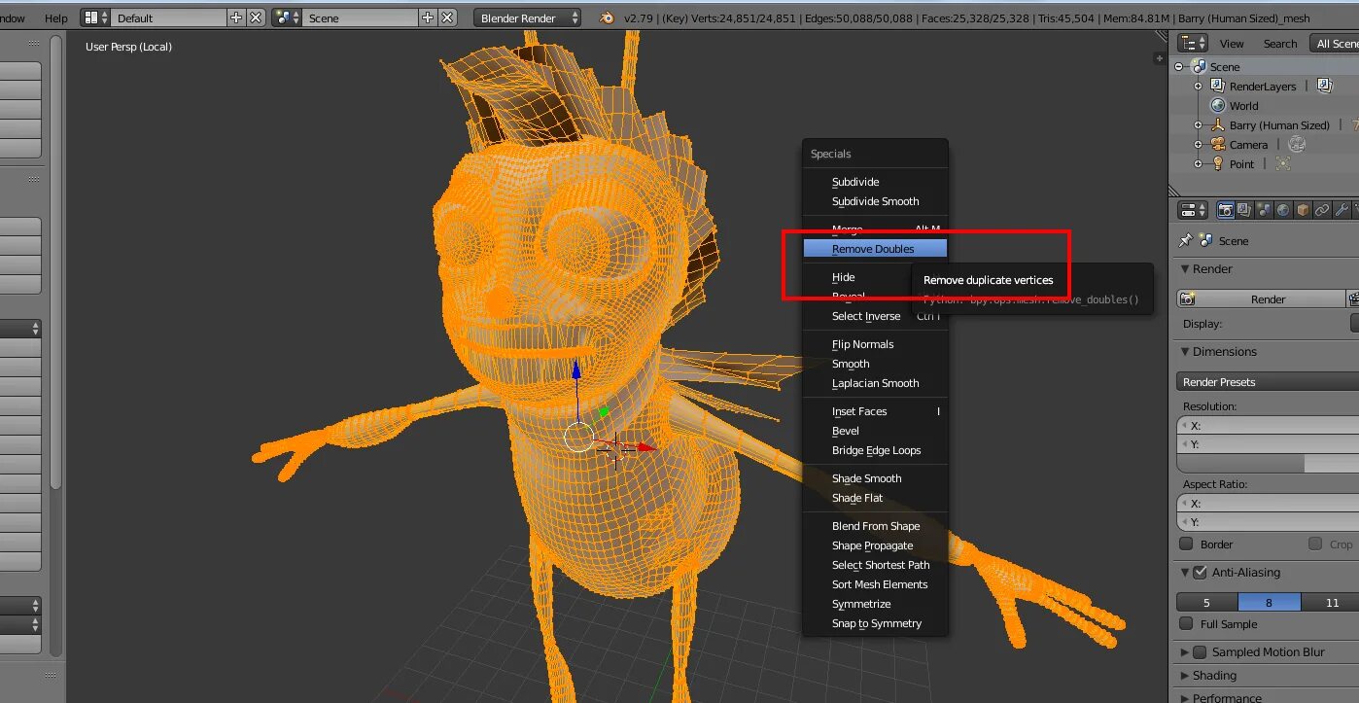This screenshot has height=703, width=1359.
Task: Delete scene with X next to Scene field
Action: click(x=447, y=18)
